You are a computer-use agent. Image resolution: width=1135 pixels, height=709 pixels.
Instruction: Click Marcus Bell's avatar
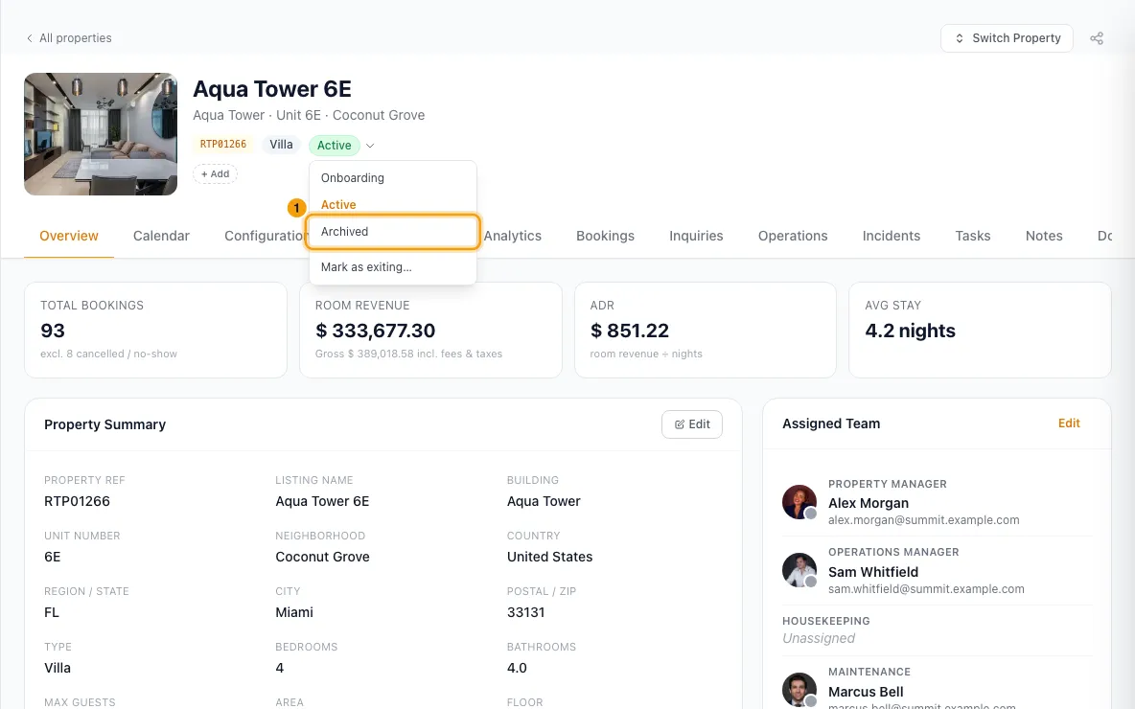tap(799, 690)
